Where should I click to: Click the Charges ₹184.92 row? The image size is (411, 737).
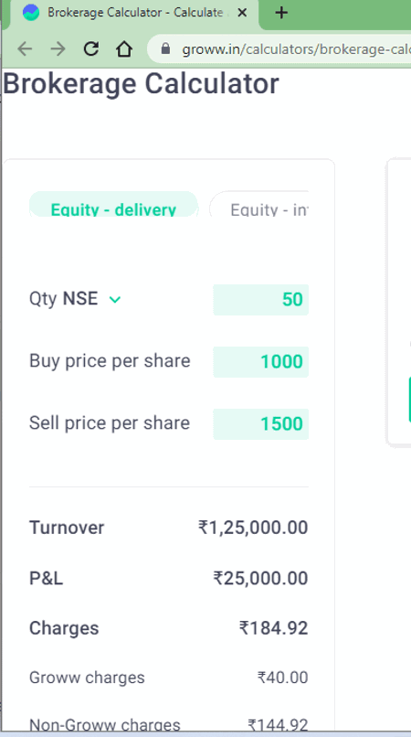click(x=169, y=628)
